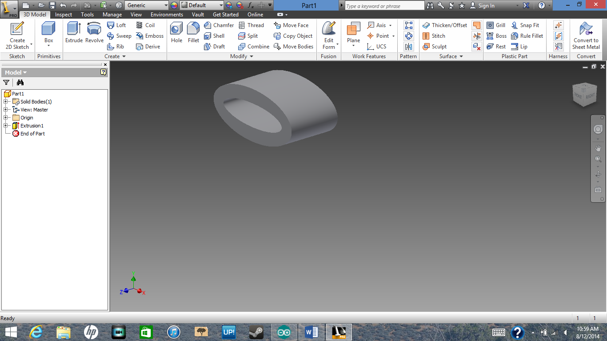Switch to the Inspect ribbon tab

(x=63, y=15)
